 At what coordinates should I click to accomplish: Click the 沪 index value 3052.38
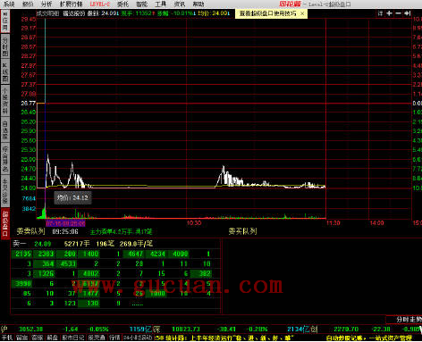pyautogui.click(x=30, y=329)
